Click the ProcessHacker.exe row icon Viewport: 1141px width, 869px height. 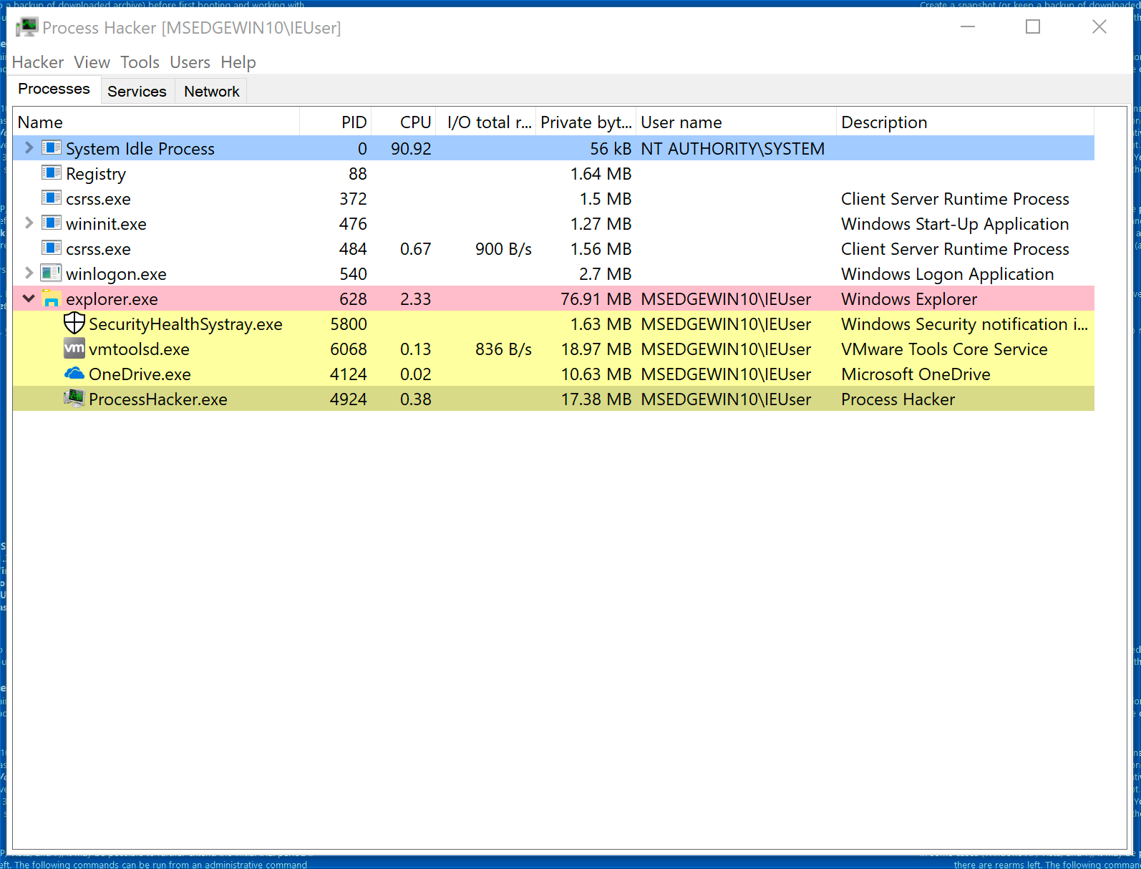pyautogui.click(x=74, y=399)
